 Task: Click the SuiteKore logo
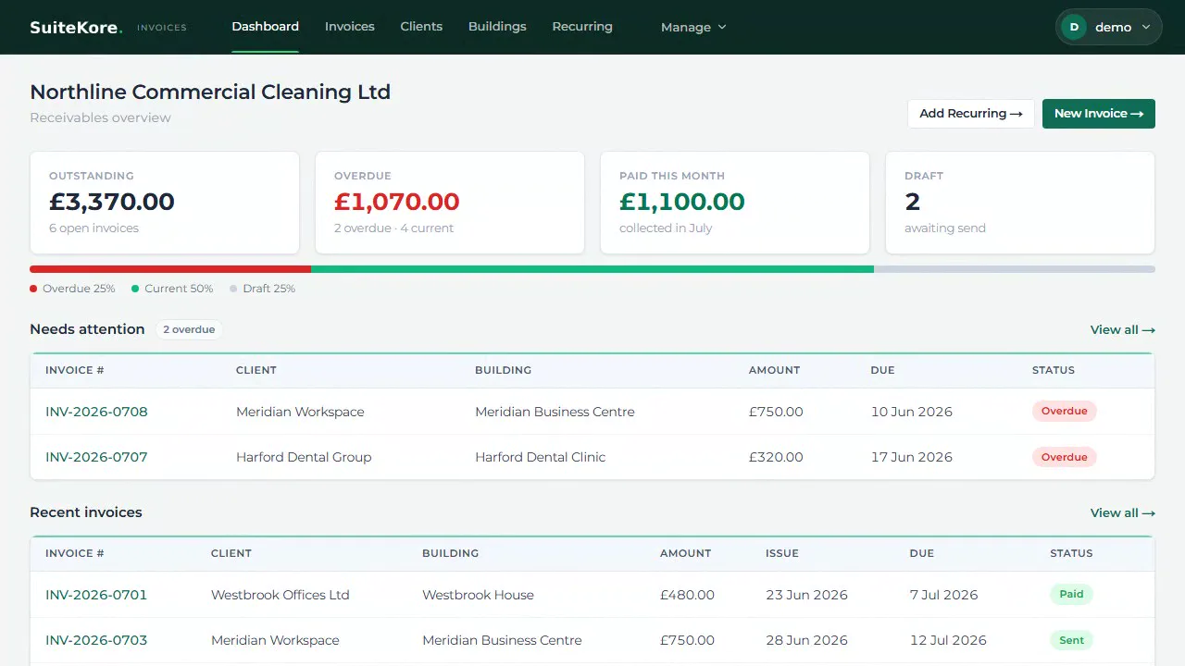click(x=75, y=27)
